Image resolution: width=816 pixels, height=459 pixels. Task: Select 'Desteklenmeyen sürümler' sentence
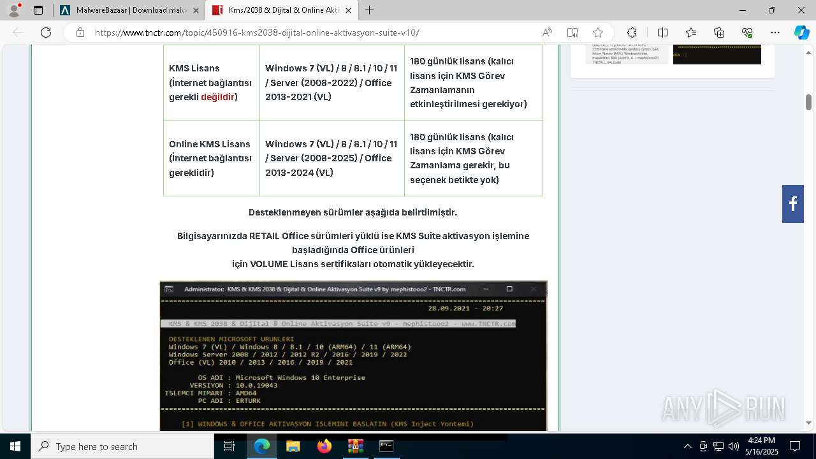[353, 212]
